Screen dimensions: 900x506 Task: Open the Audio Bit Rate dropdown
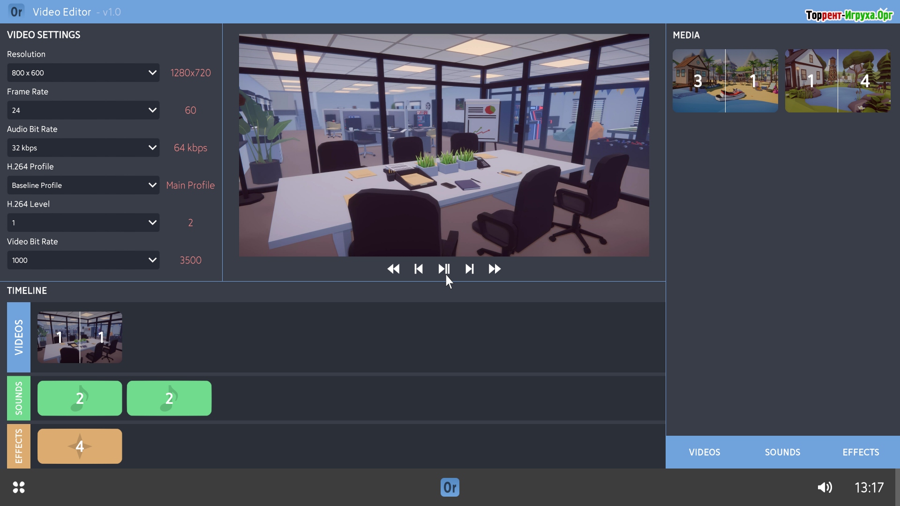click(83, 148)
